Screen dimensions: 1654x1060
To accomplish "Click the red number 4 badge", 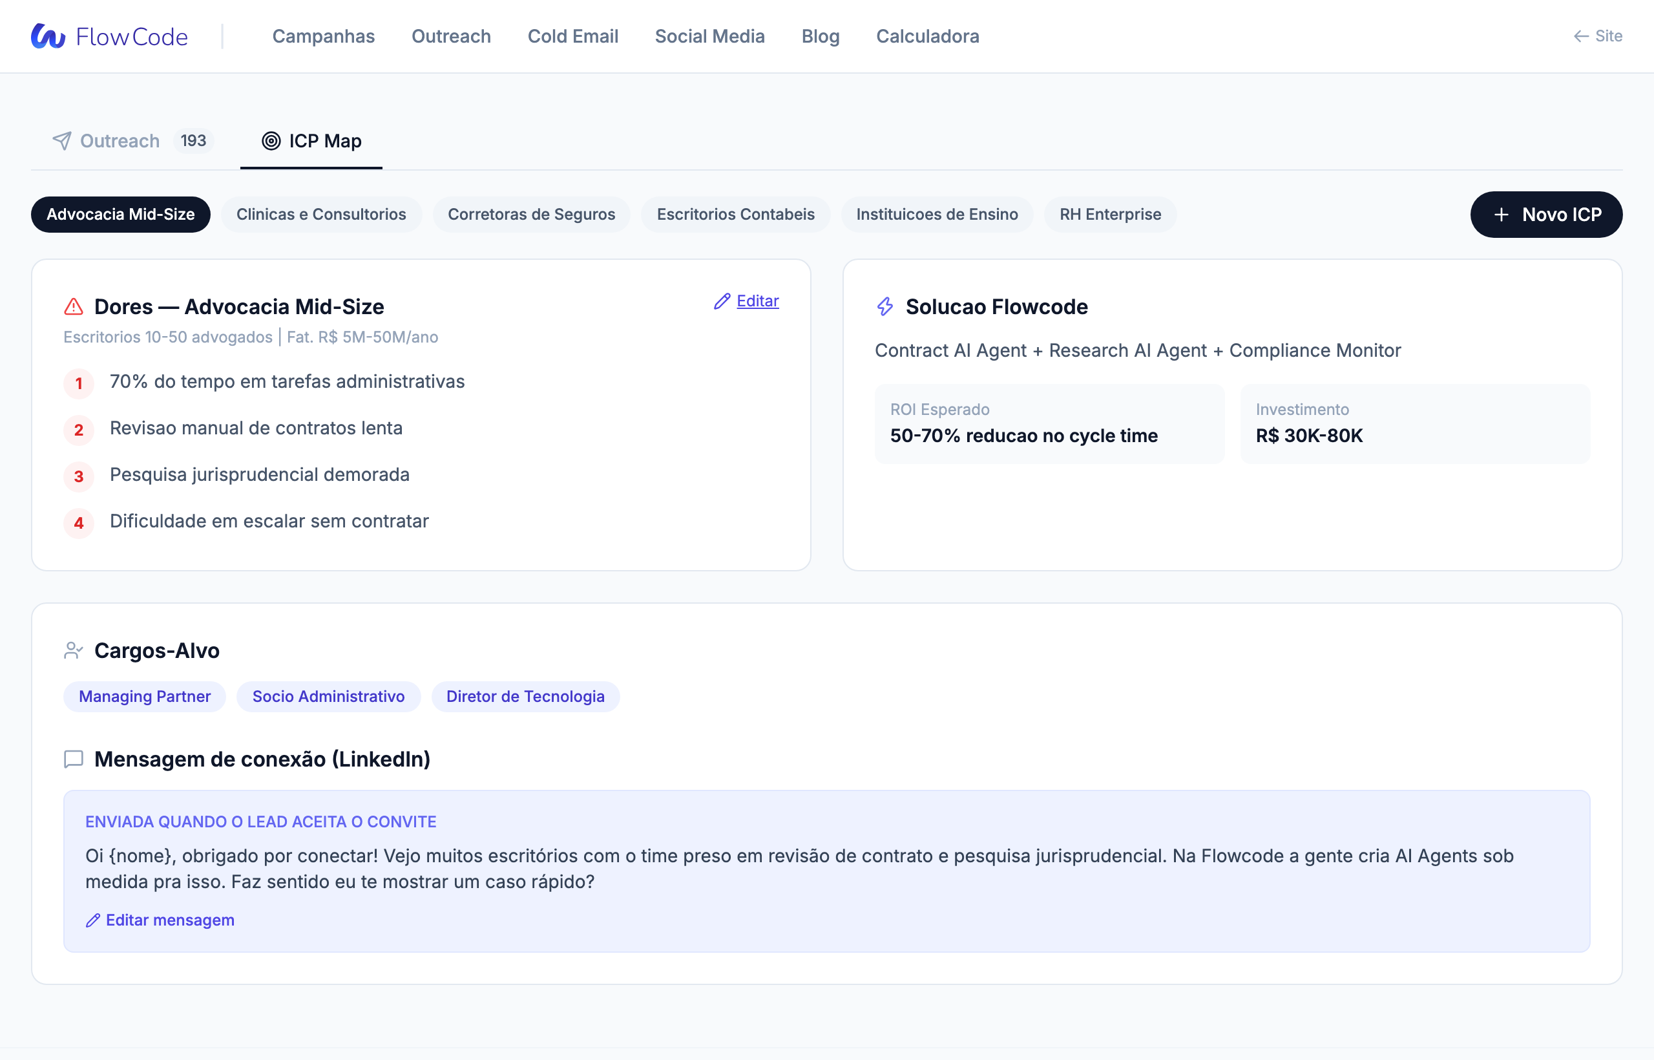I will point(79,523).
